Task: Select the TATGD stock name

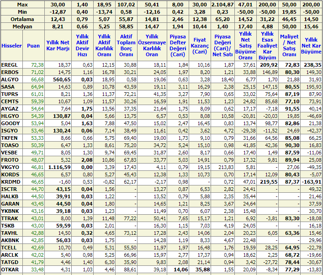Action: 10,262
